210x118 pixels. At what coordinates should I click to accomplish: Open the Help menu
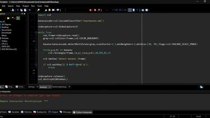(x=46, y=6)
